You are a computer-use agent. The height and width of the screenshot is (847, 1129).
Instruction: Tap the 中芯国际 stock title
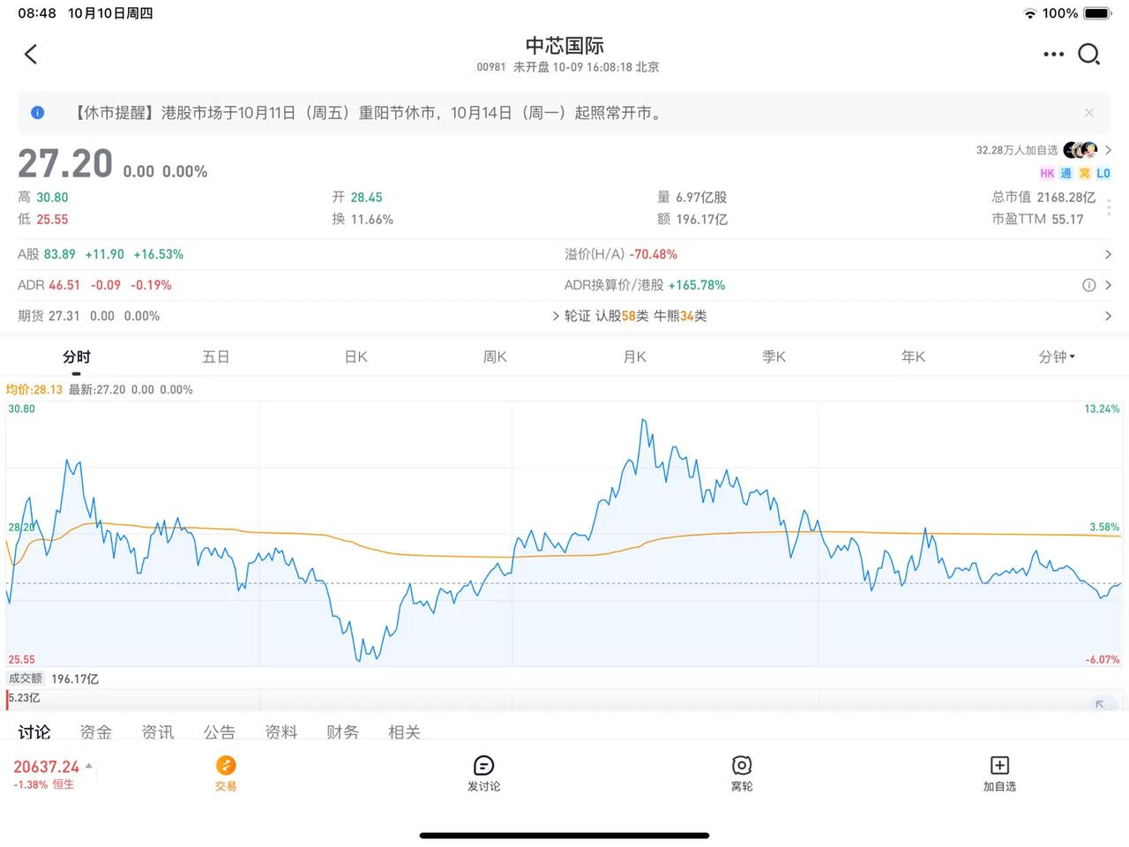pyautogui.click(x=564, y=46)
